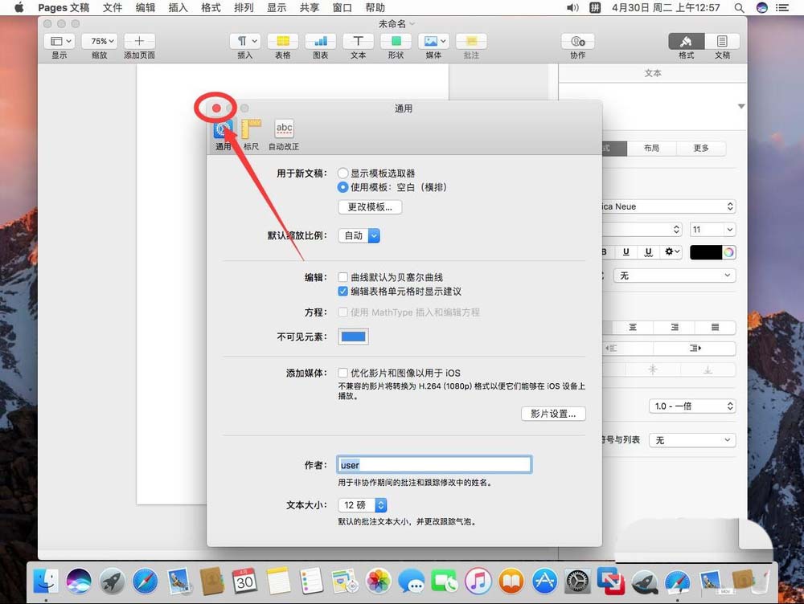Open the 插入 menu in the menu bar
This screenshot has width=804, height=604.
[x=178, y=8]
